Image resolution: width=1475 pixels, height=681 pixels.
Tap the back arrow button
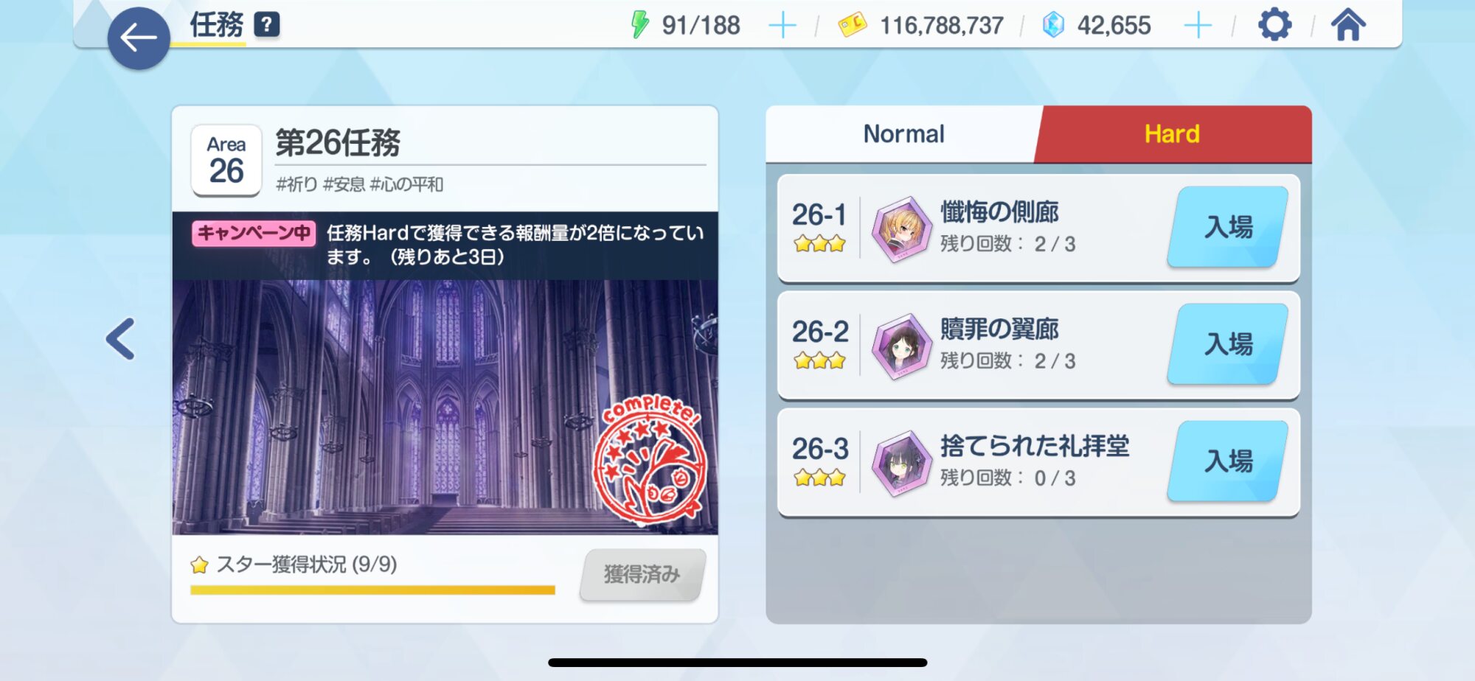(139, 38)
